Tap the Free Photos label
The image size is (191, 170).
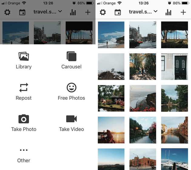[72, 98]
